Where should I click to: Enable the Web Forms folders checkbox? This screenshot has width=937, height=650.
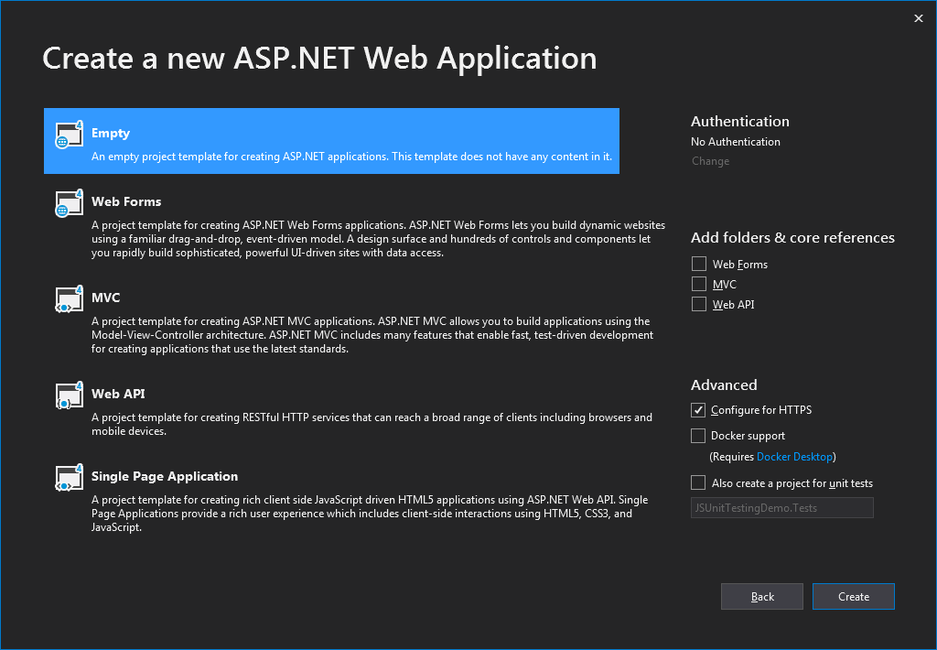click(698, 264)
